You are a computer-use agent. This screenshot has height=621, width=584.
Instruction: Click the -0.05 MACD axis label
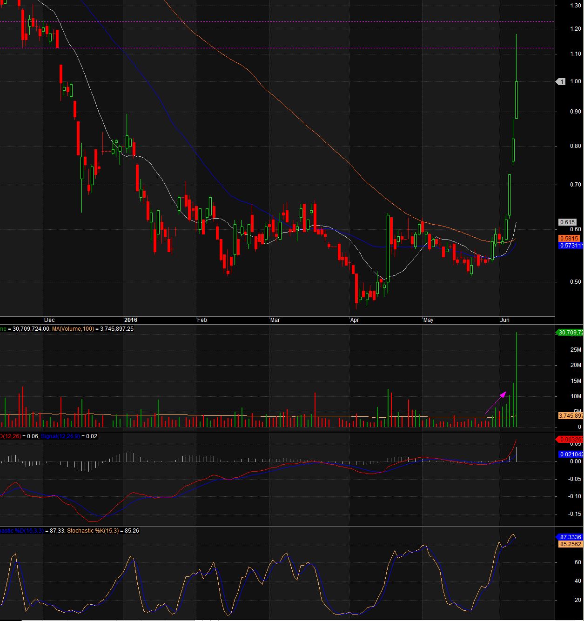pyautogui.click(x=575, y=479)
